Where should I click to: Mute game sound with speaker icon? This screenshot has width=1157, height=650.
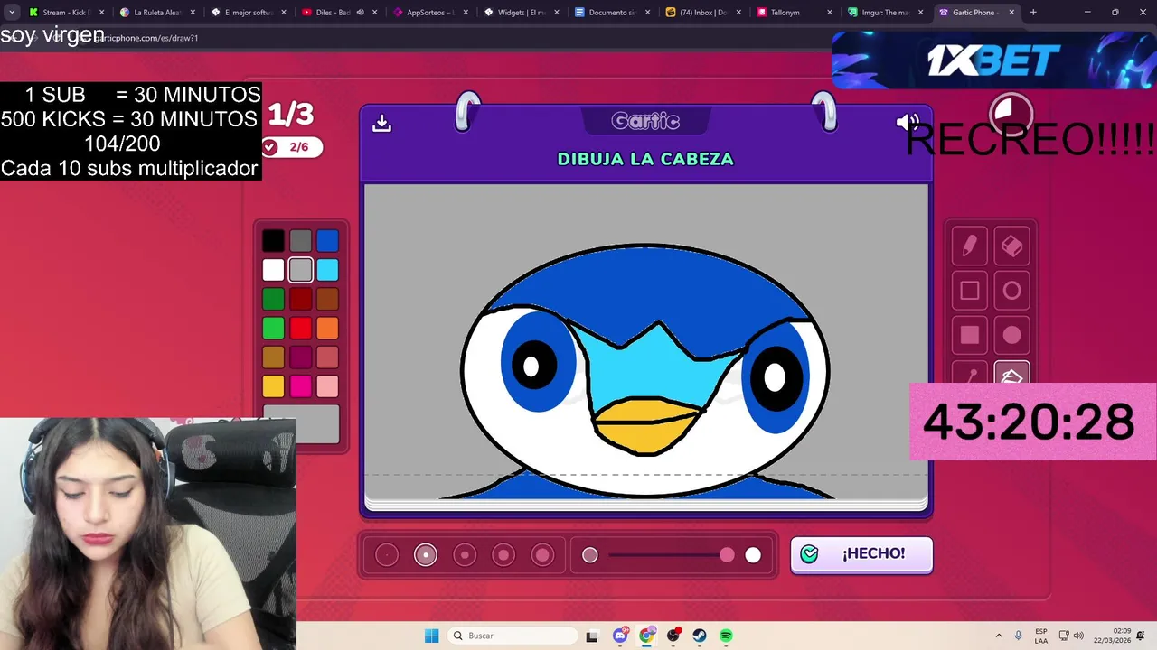(907, 123)
